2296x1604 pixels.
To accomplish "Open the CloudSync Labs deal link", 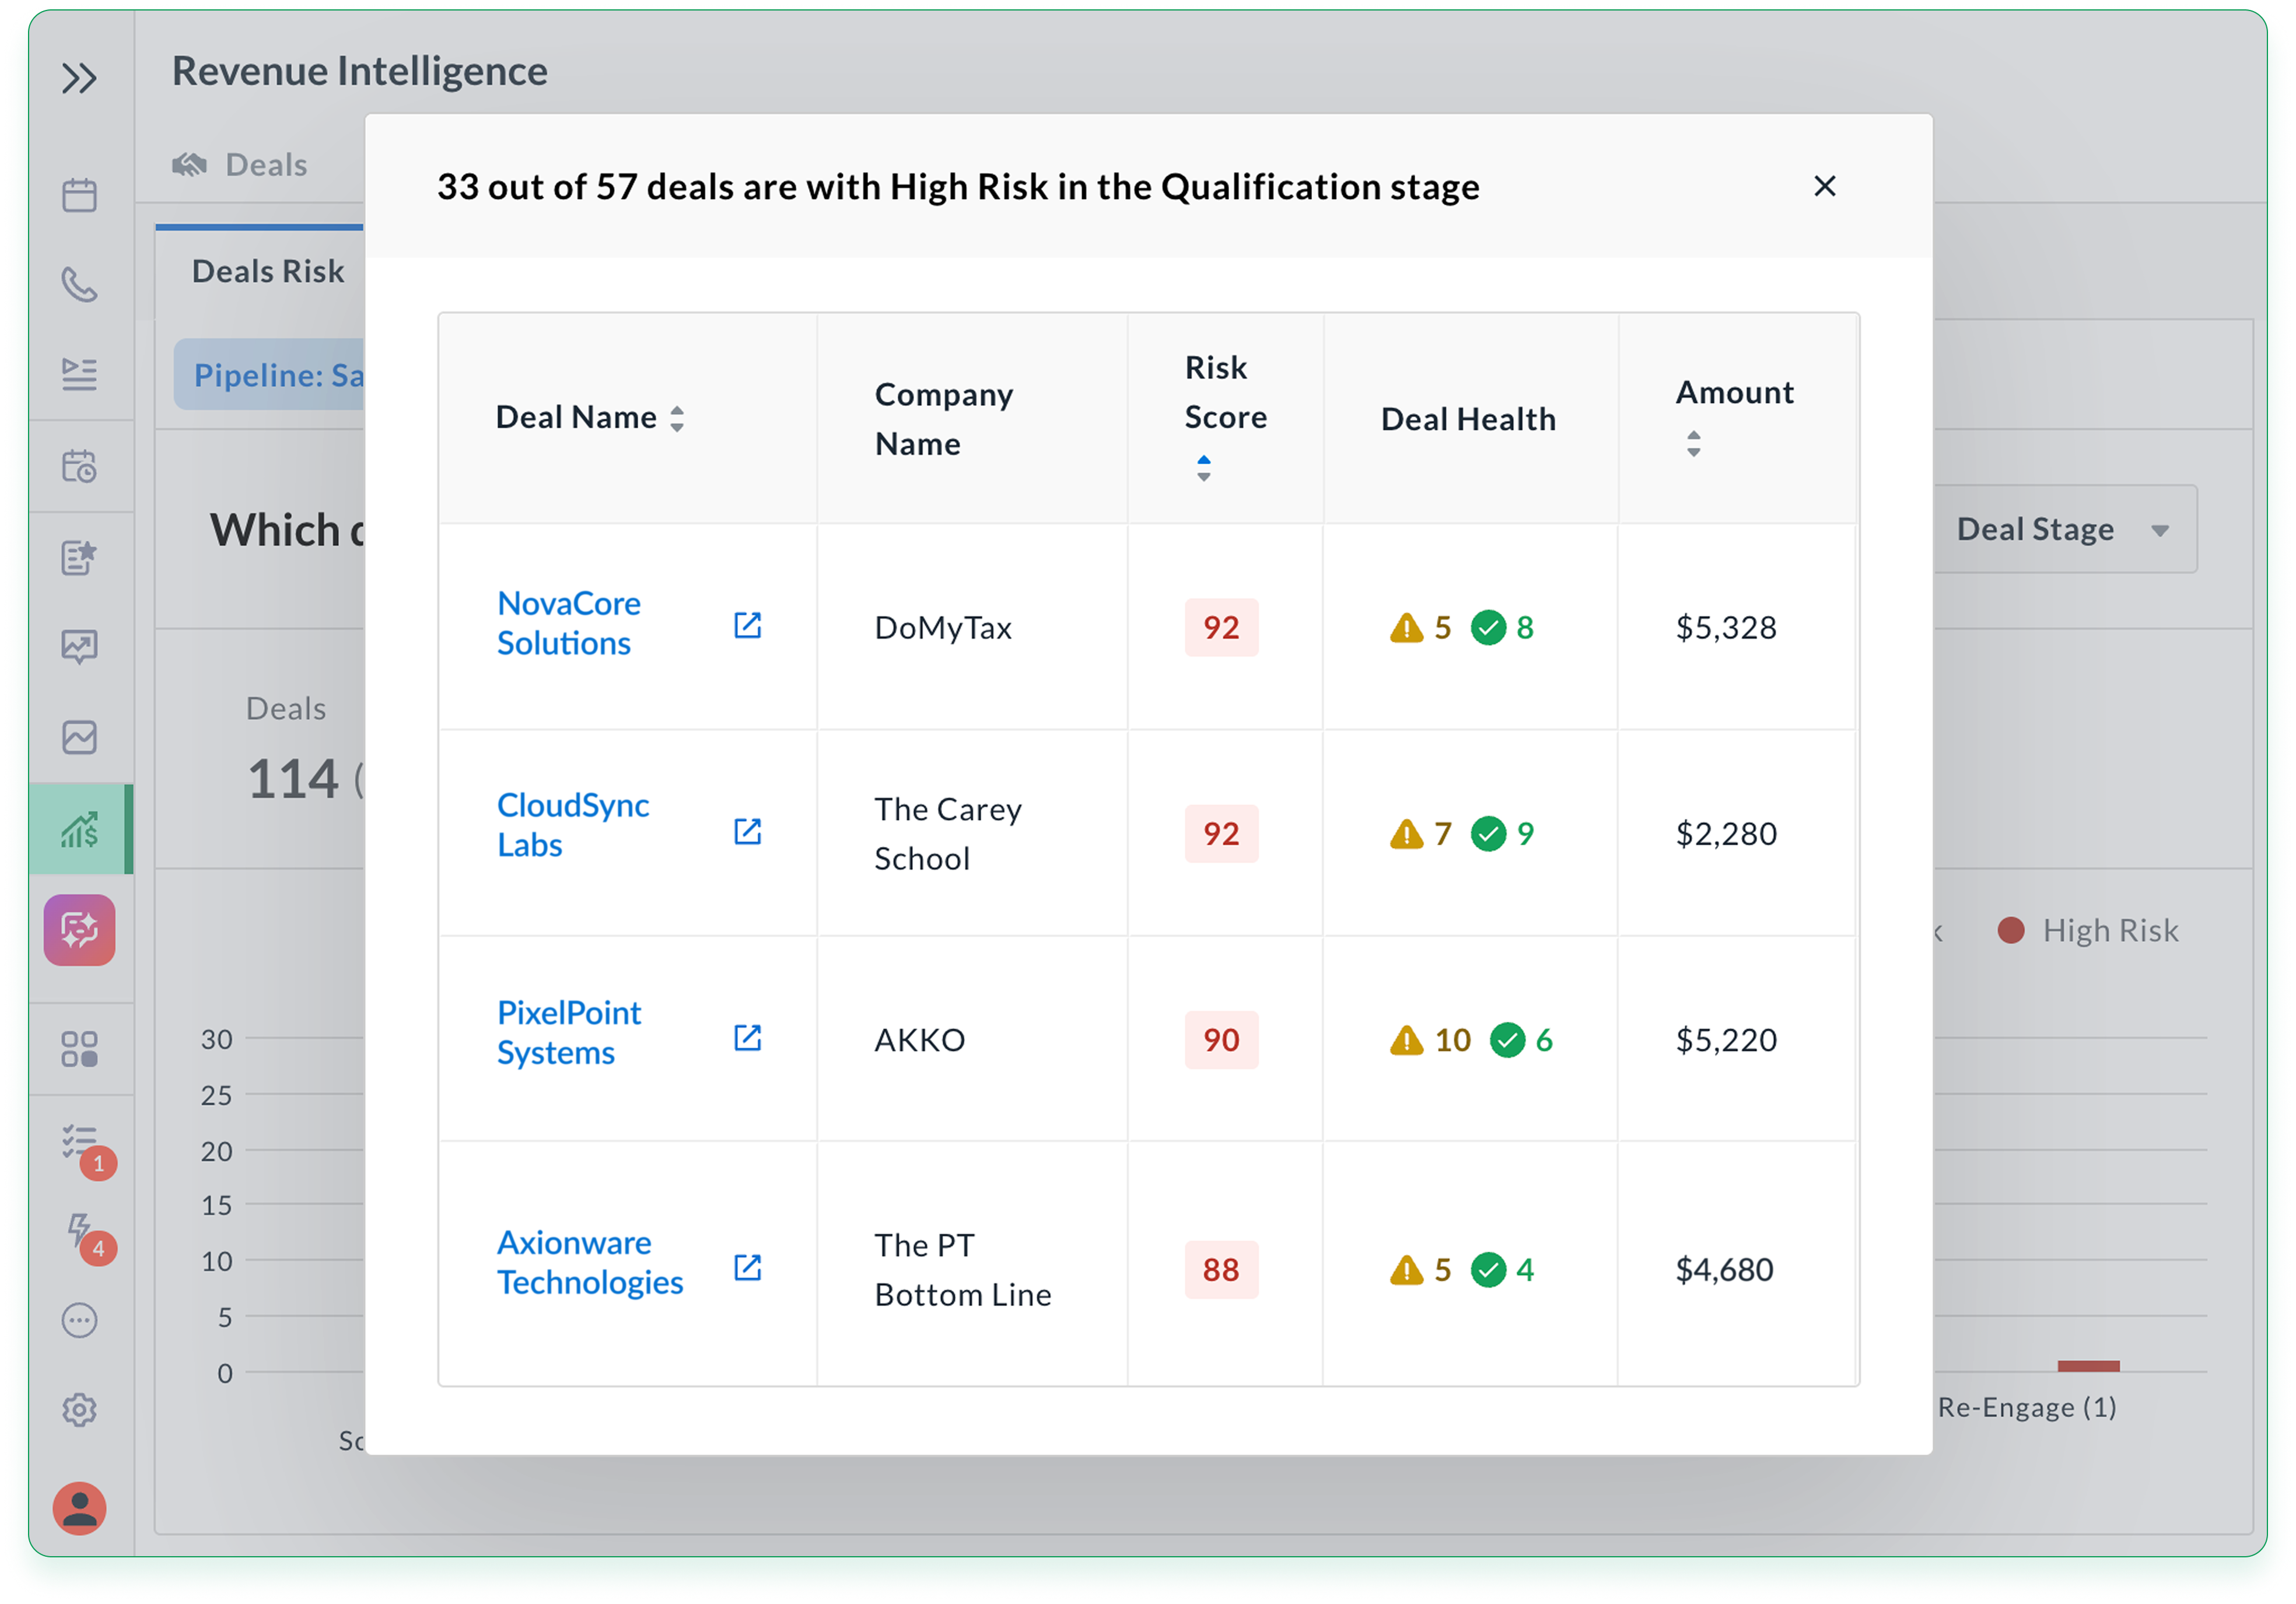I will (573, 825).
